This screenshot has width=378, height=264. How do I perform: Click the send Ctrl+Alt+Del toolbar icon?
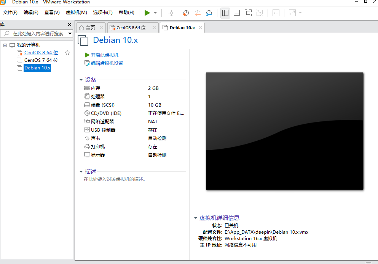[170, 13]
